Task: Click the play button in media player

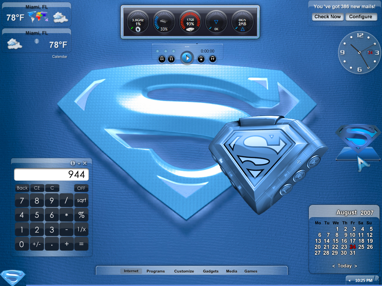Action: click(x=187, y=58)
